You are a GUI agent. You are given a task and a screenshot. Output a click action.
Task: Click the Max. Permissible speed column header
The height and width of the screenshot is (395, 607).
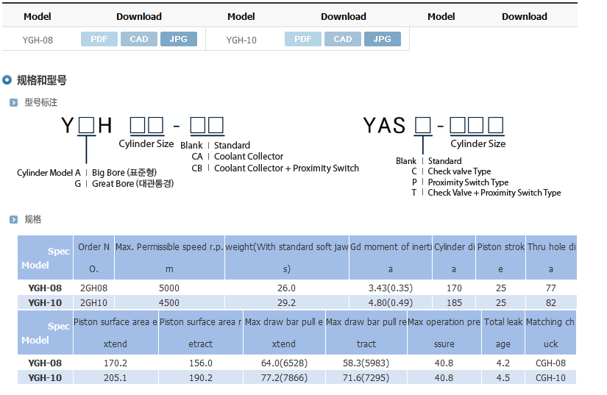click(169, 257)
